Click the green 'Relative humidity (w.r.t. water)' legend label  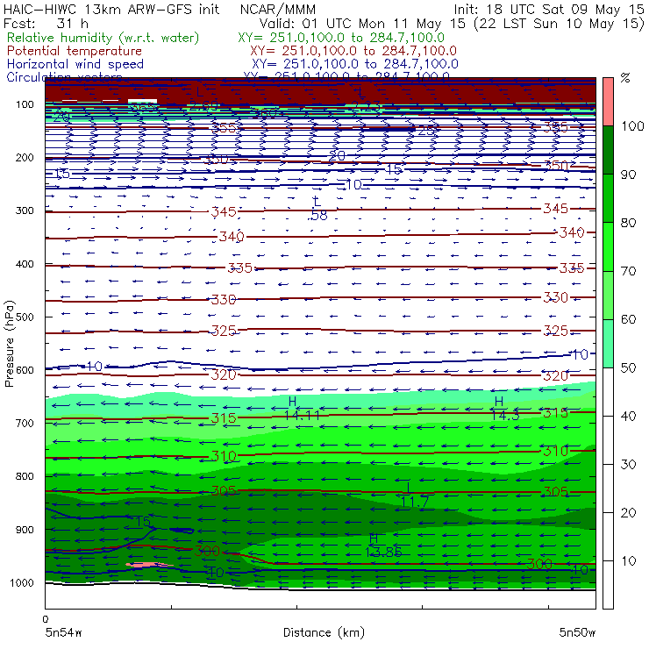103,38
